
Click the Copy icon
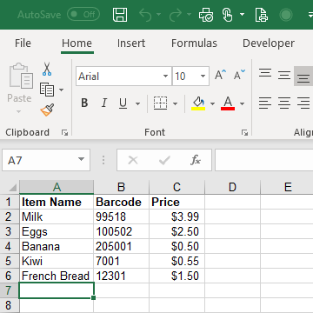[x=47, y=90]
